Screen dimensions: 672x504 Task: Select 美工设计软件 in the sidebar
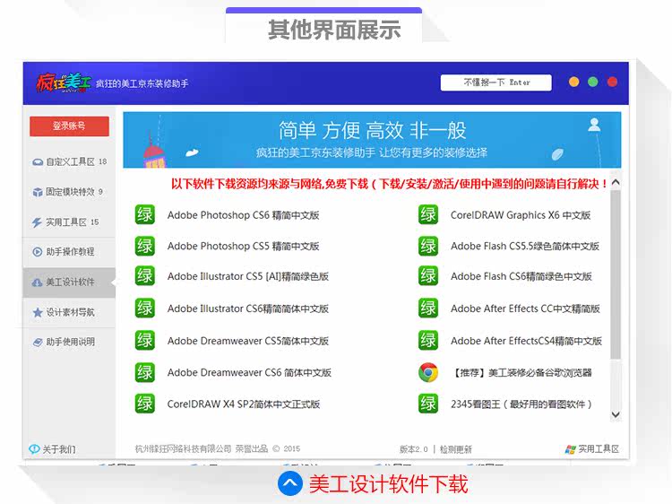(x=69, y=282)
